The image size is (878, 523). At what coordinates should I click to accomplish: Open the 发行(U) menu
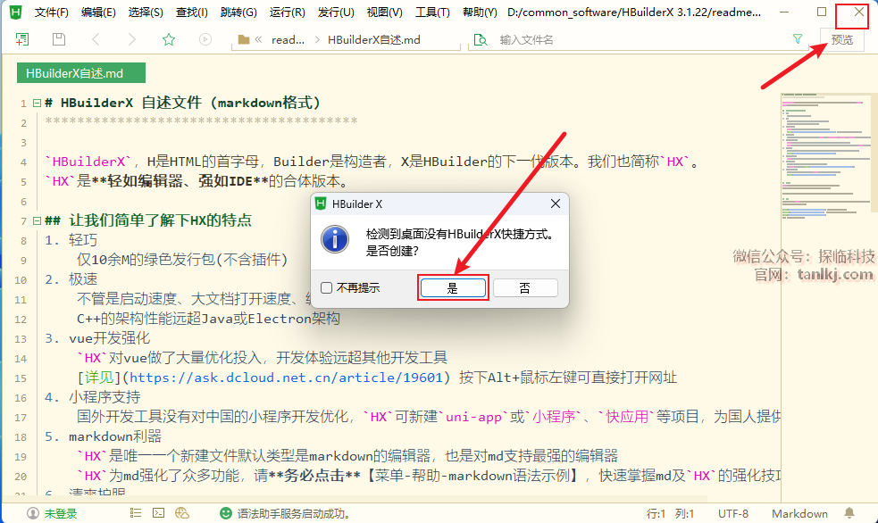[336, 12]
